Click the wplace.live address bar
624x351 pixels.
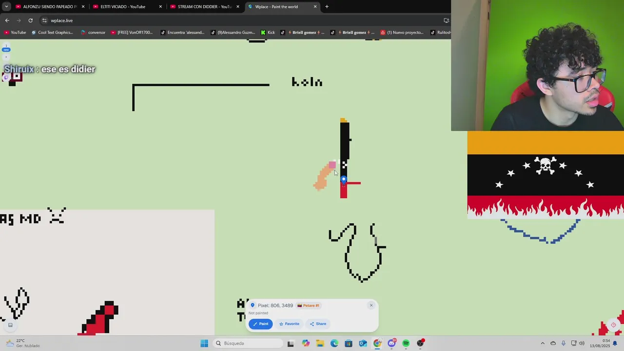click(244, 20)
